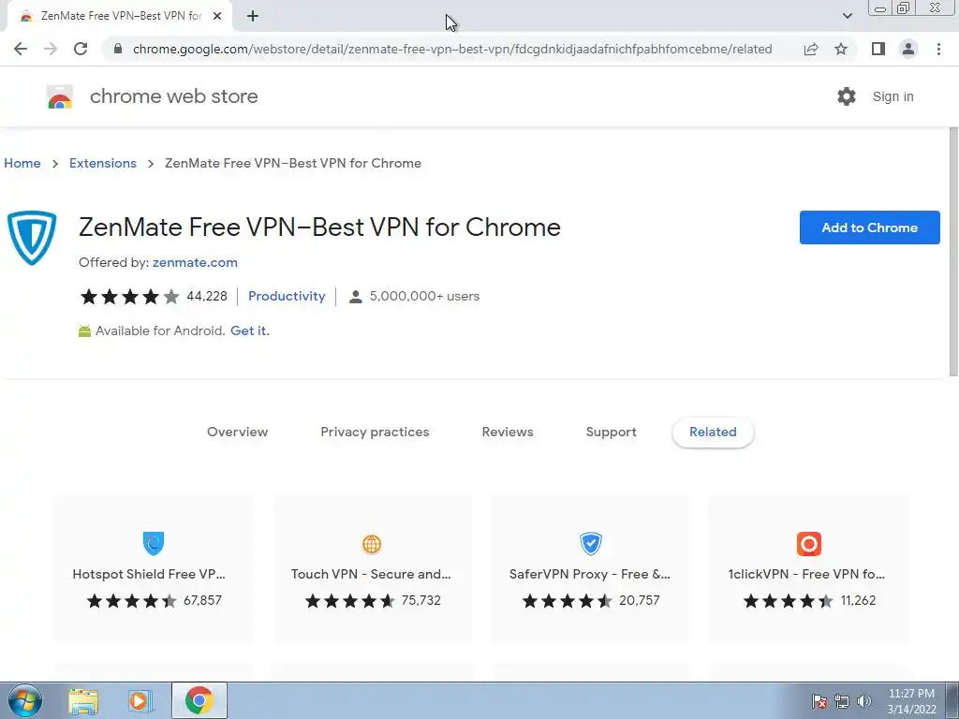The width and height of the screenshot is (959, 719).
Task: Select the Related tab
Action: point(713,433)
